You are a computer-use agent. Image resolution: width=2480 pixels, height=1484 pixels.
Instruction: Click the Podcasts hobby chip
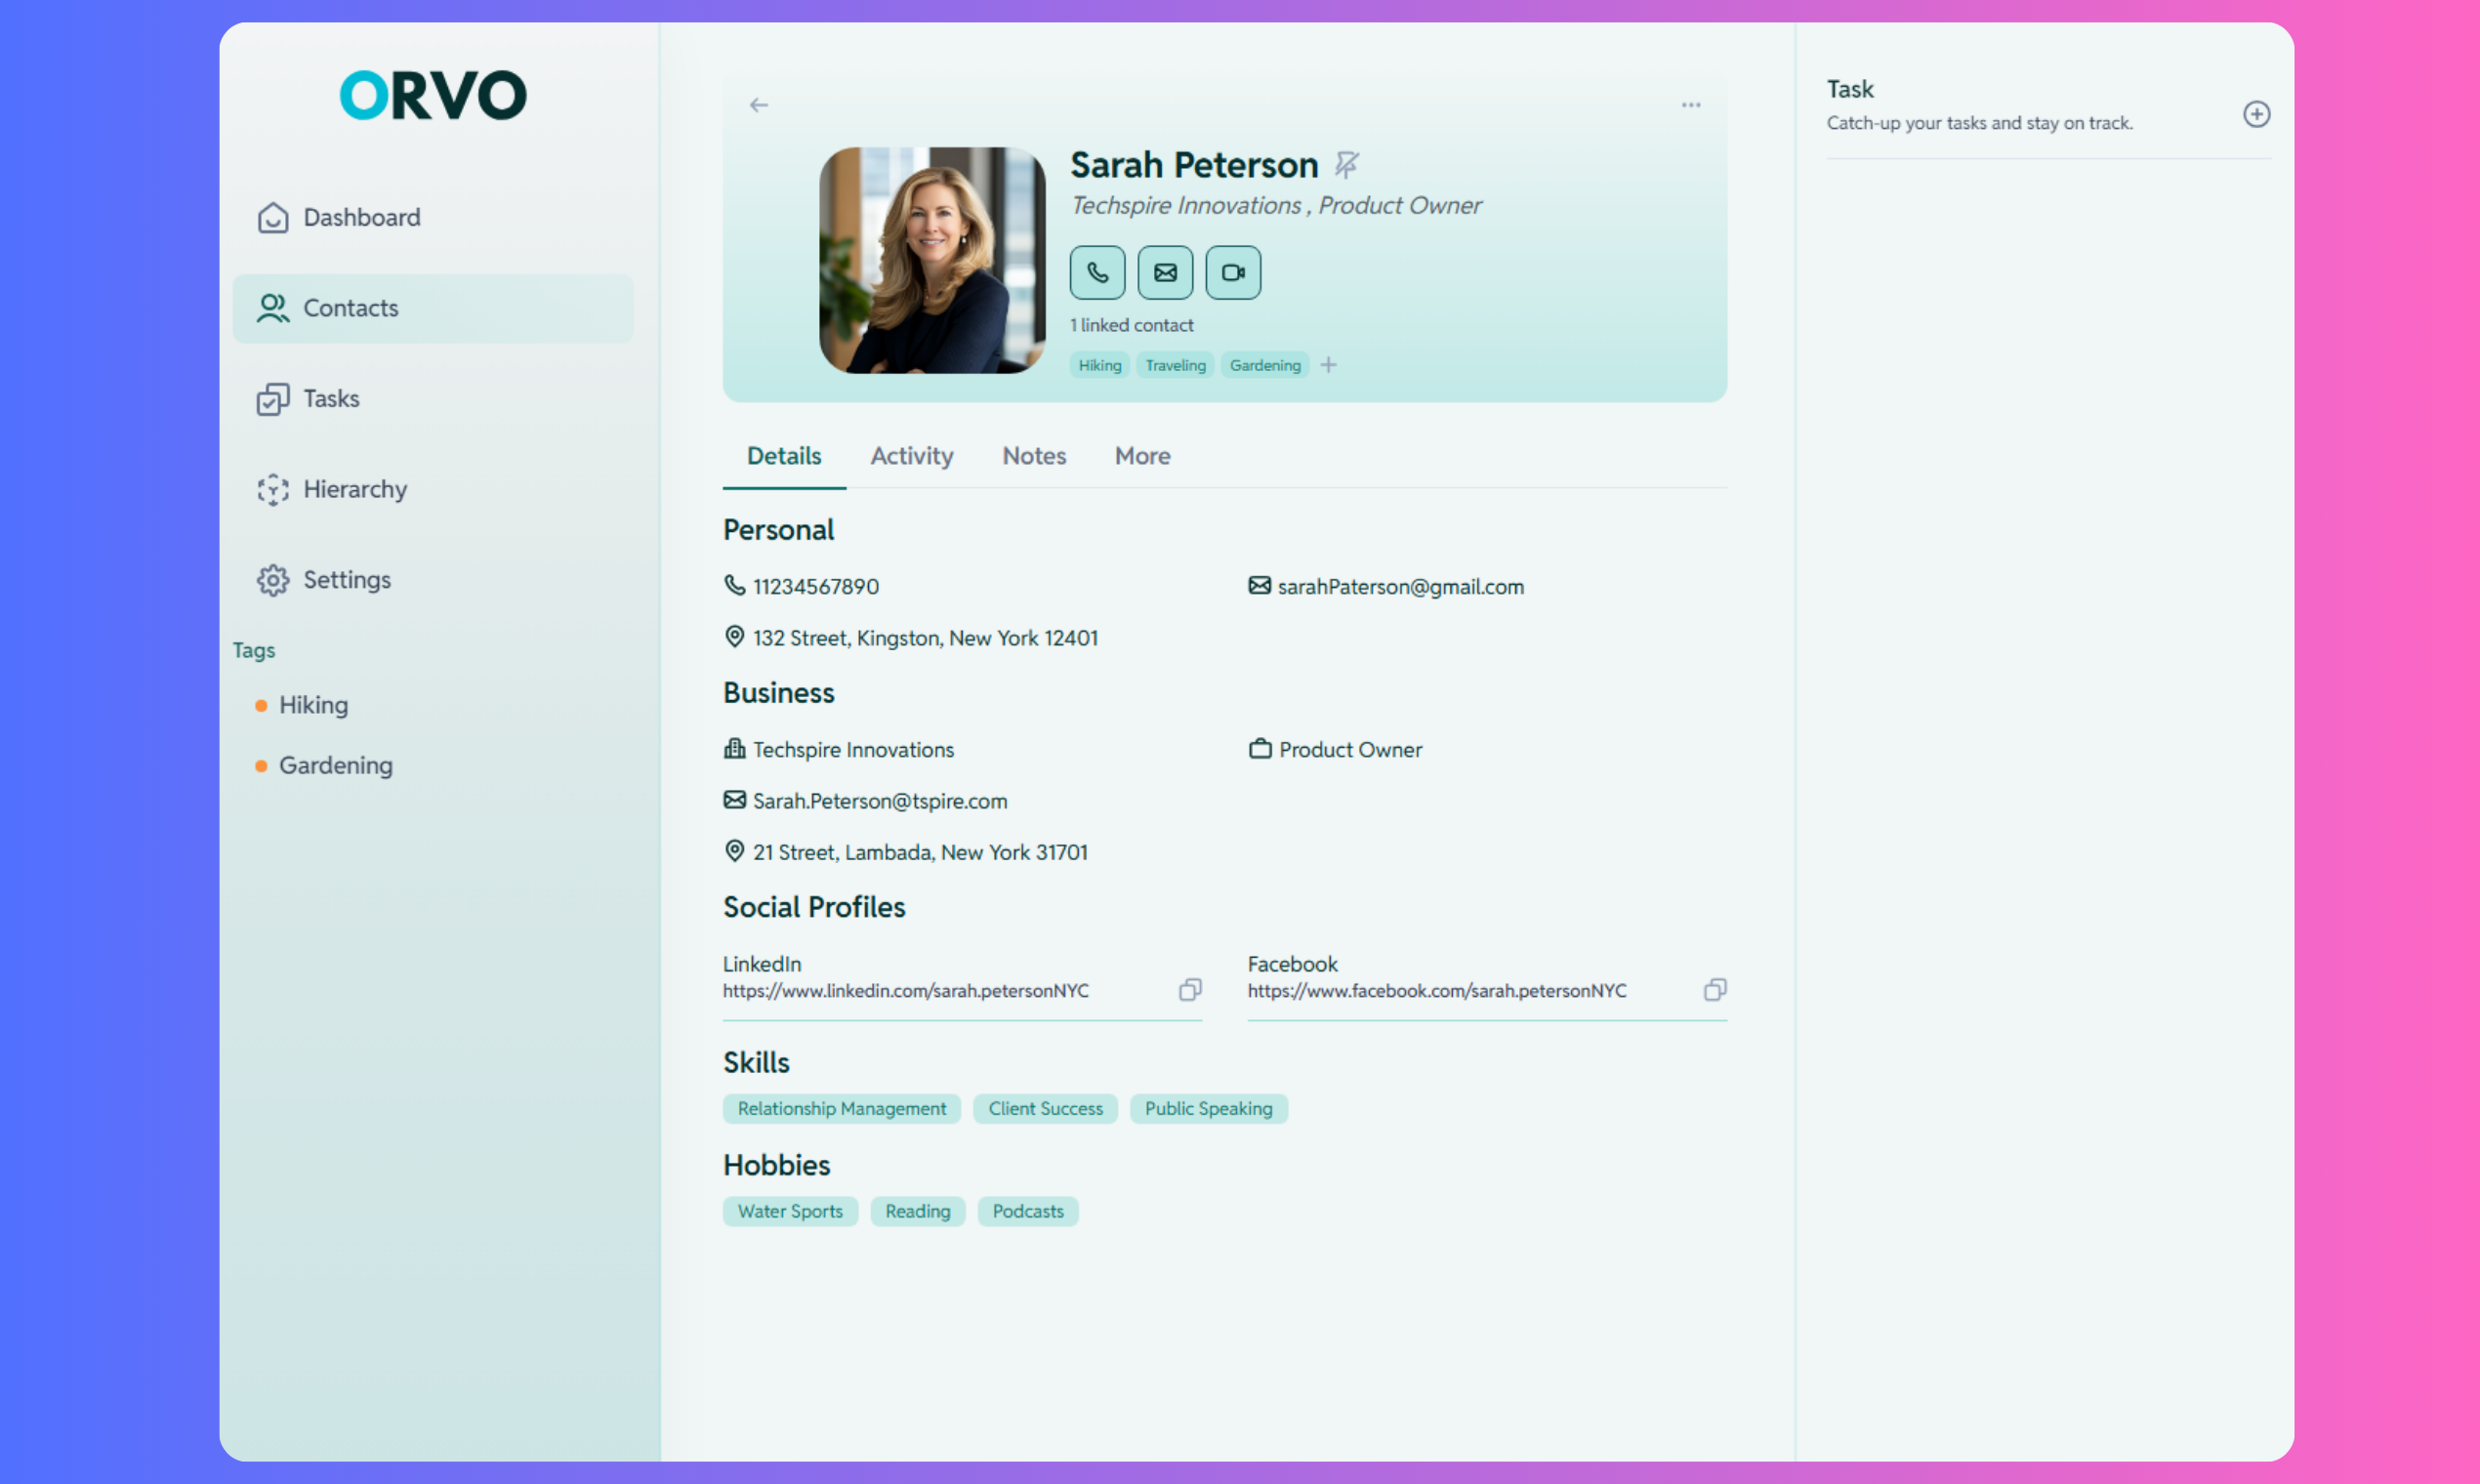pos(1027,1211)
